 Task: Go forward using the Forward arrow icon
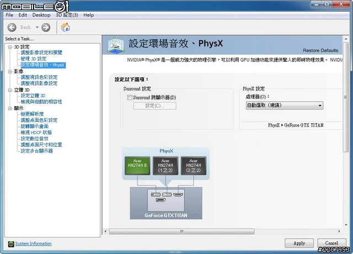[46, 28]
